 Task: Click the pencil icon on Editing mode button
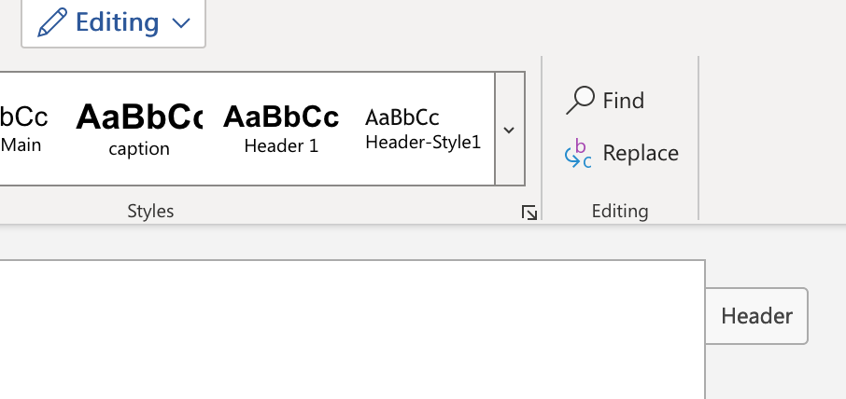(x=52, y=22)
